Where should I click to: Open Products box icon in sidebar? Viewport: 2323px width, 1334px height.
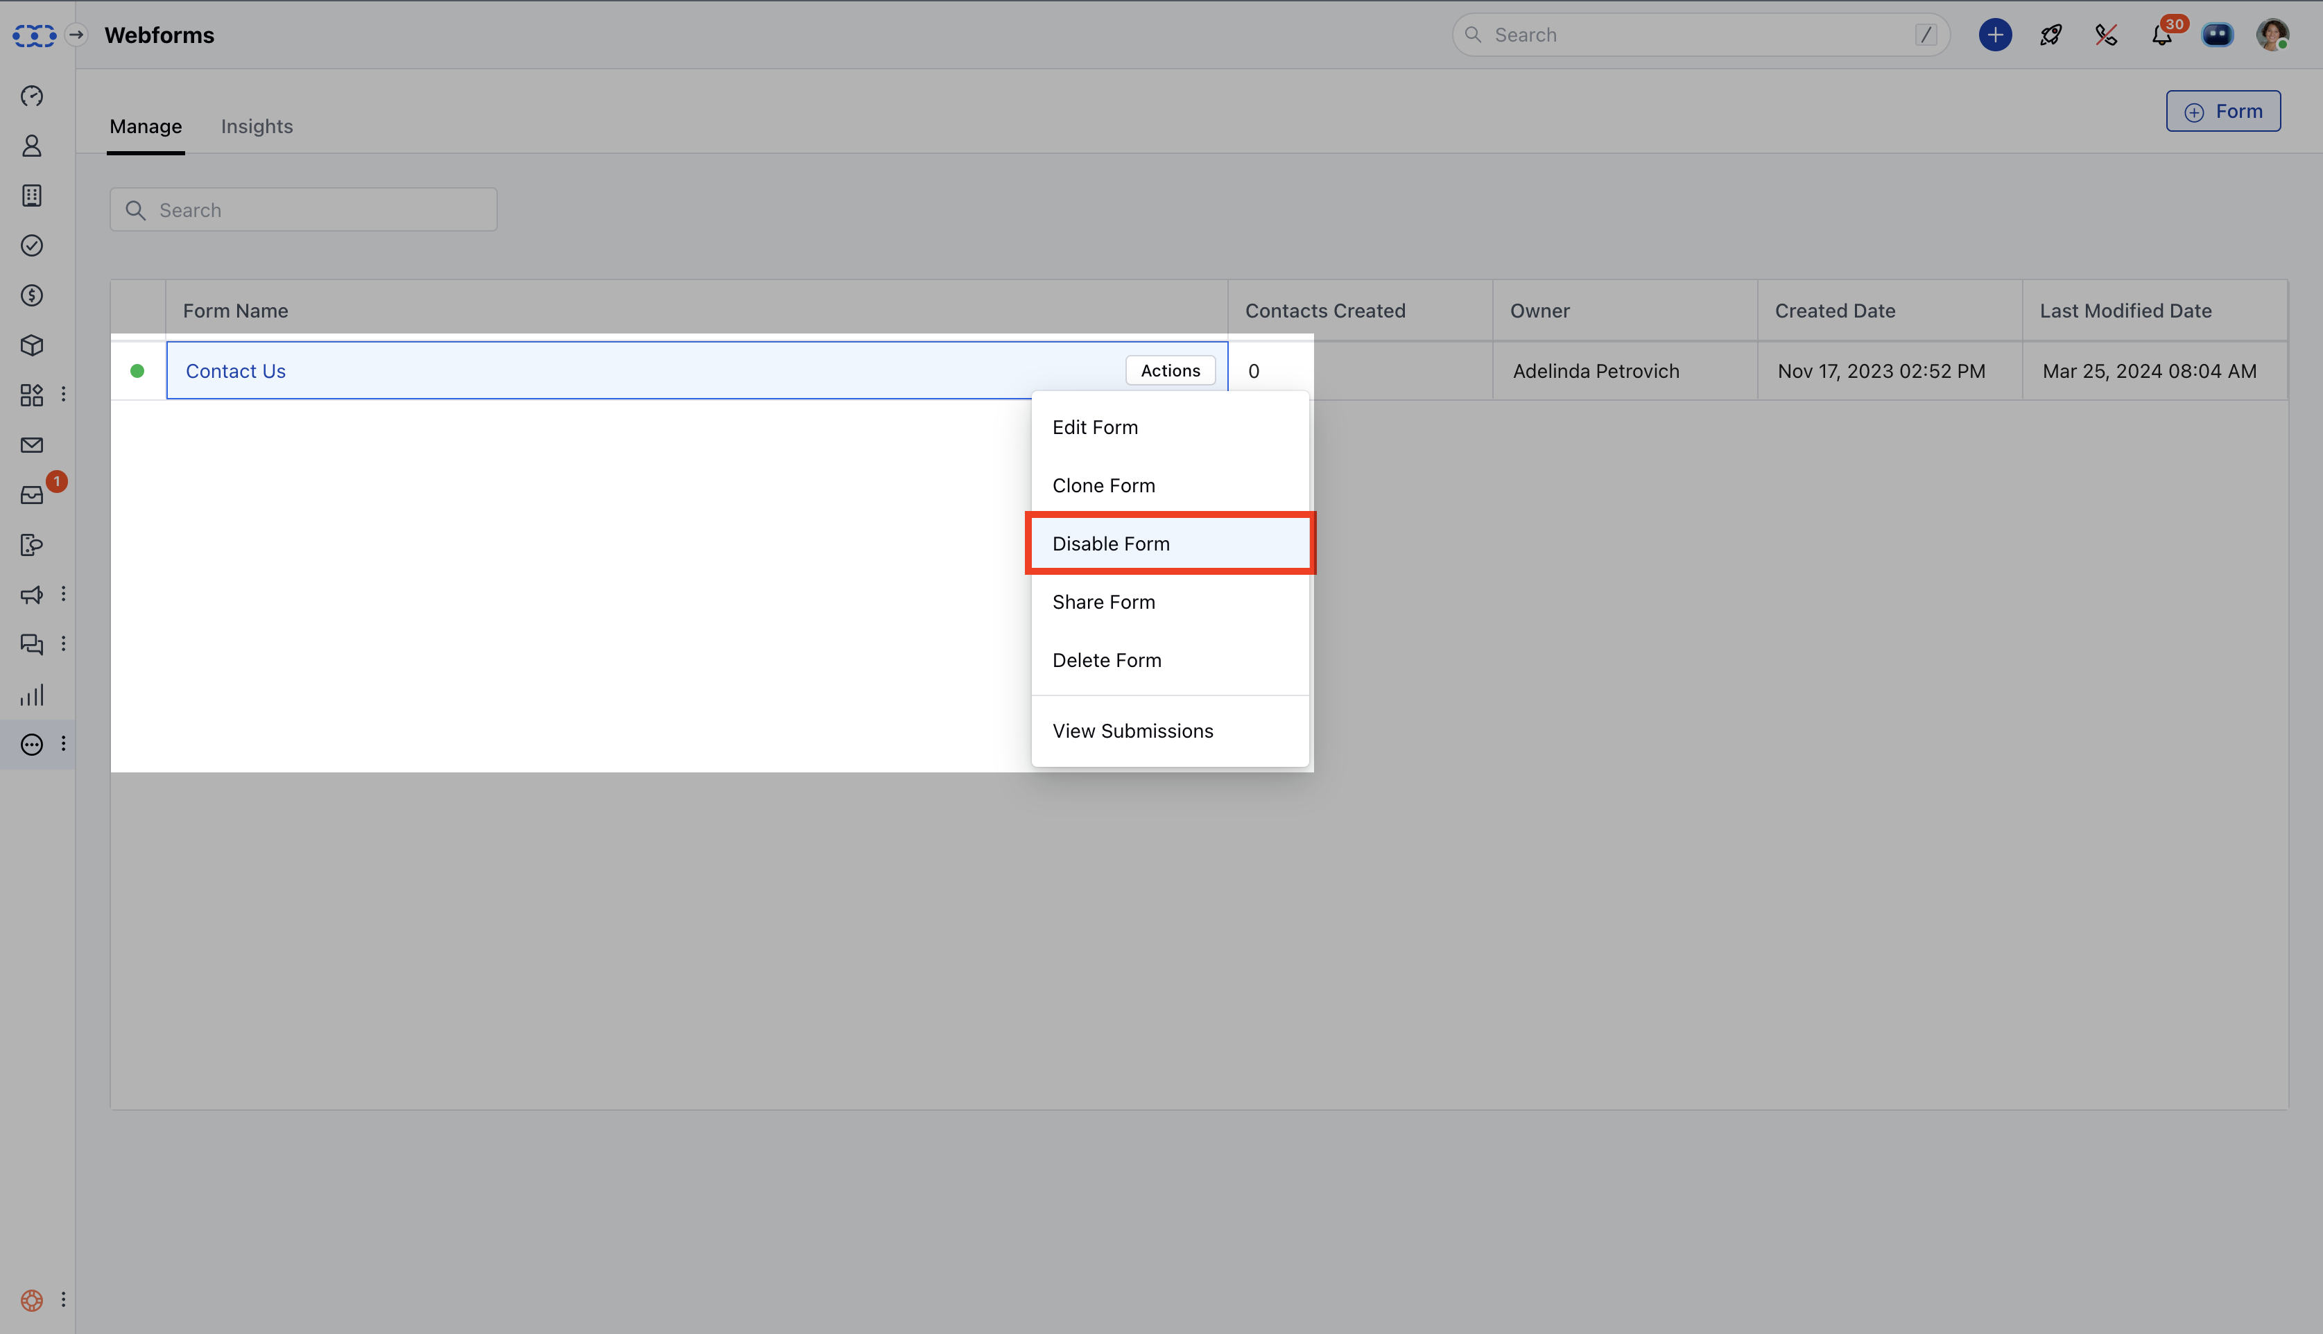32,345
